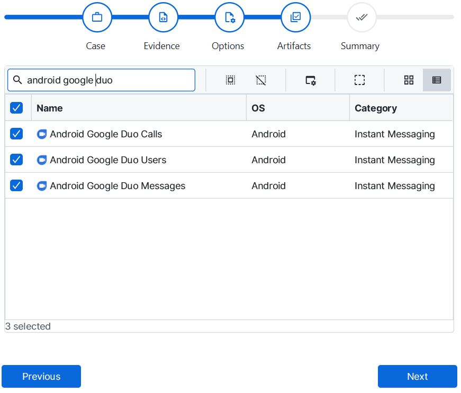The image size is (461, 393).
Task: Go back with the Previous button
Action: (x=41, y=376)
